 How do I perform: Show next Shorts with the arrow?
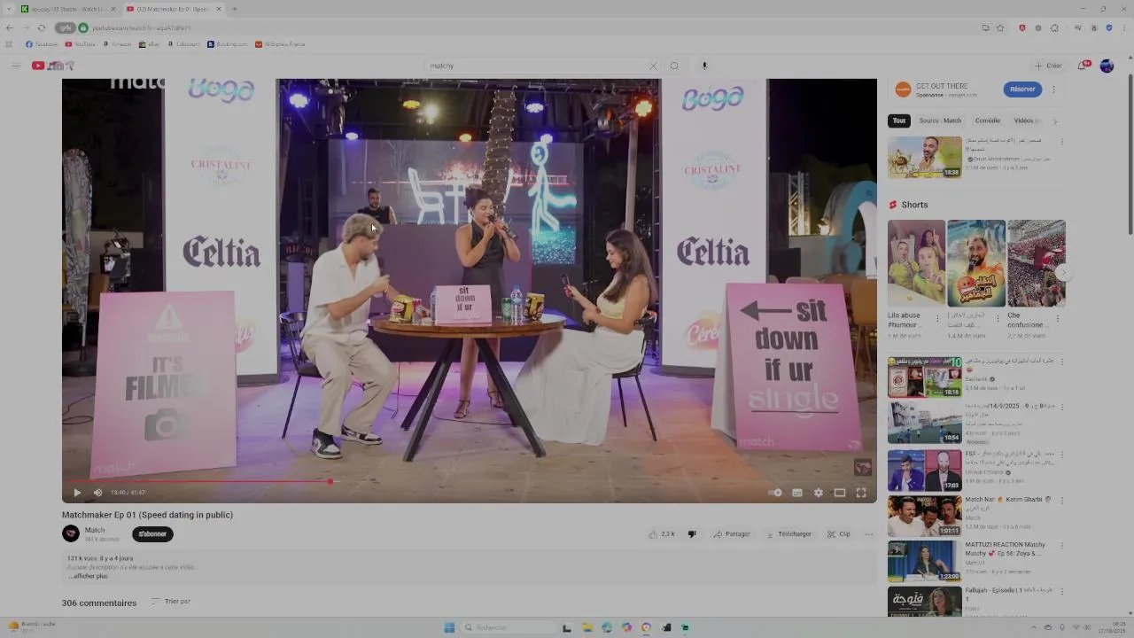1063,274
